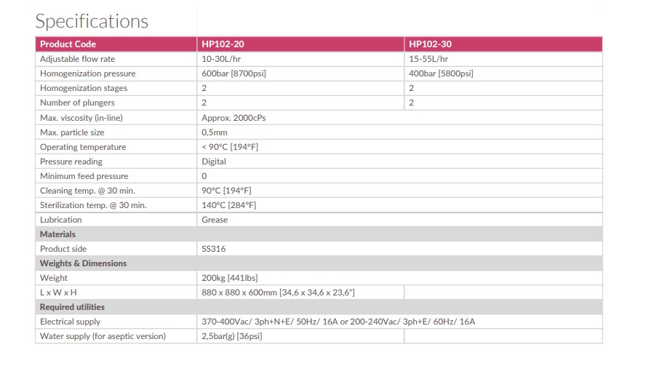Select the 0,5mm particle size value
Image resolution: width=651 pixels, height=366 pixels.
tap(215, 132)
